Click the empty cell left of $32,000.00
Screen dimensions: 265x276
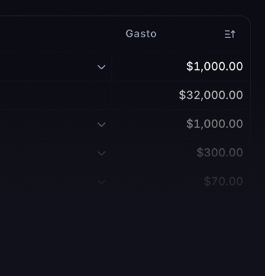point(56,95)
